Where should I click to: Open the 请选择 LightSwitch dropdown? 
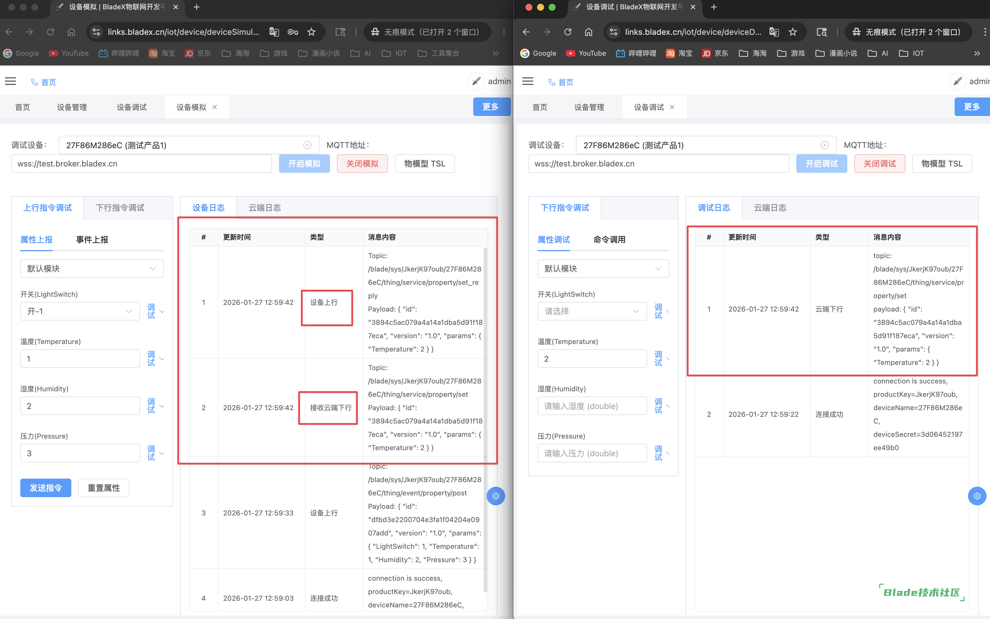[x=592, y=311]
